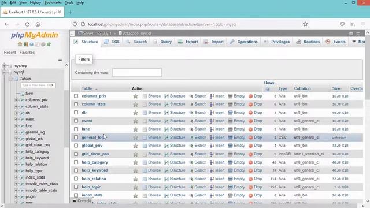
Task: Click Drop icon for event table
Action: [250, 121]
